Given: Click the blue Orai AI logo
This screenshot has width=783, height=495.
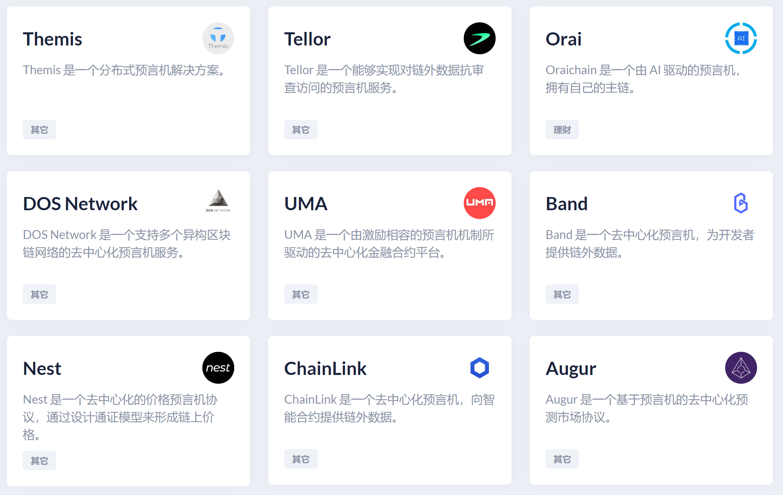Looking at the screenshot, I should point(741,38).
